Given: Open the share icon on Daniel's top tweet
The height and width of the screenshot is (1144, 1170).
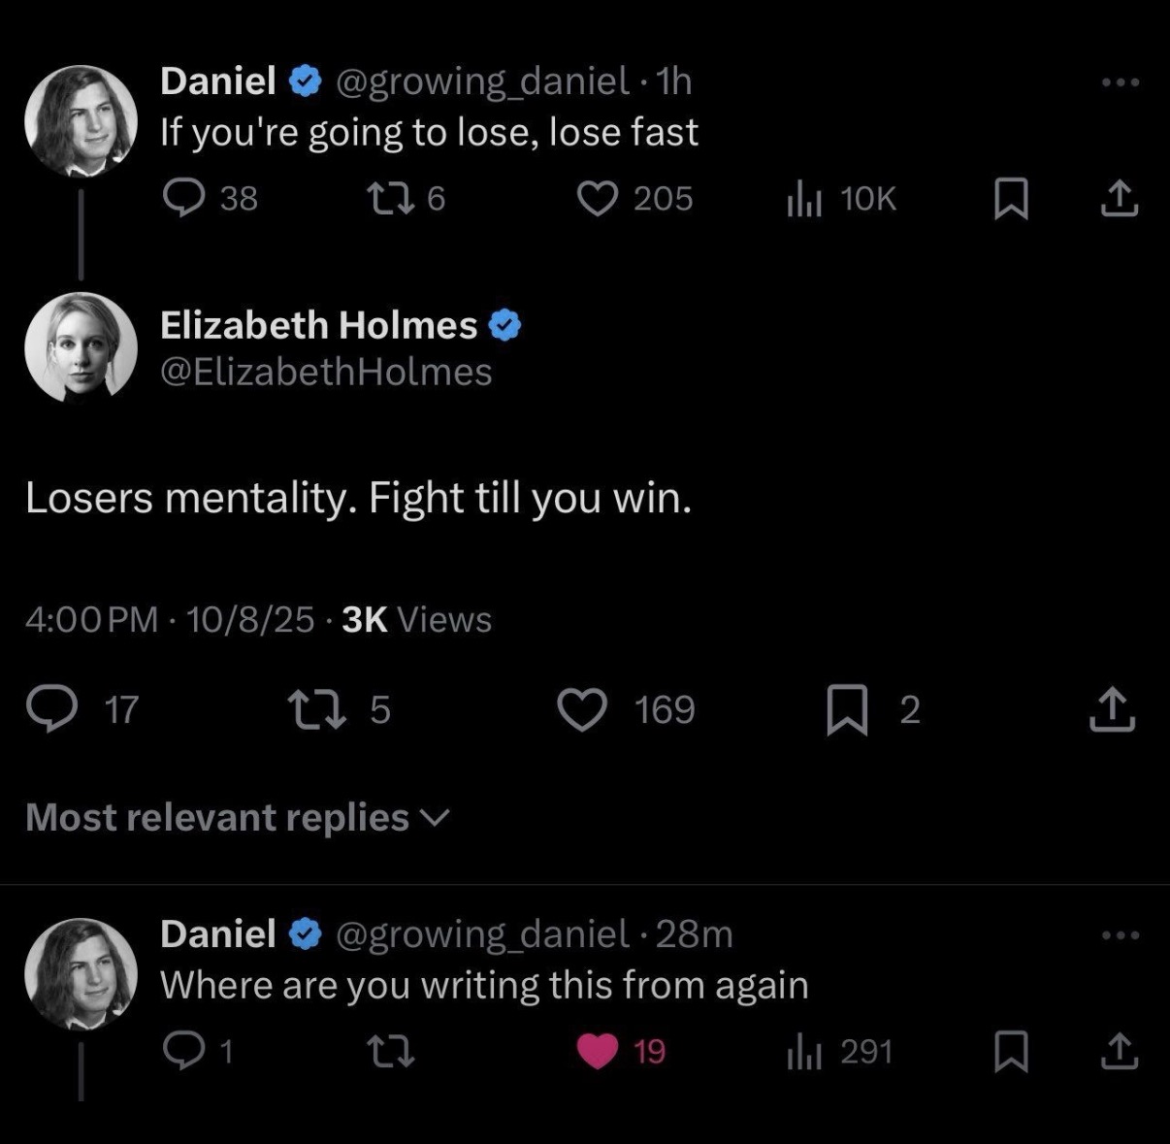Looking at the screenshot, I should point(1121,199).
